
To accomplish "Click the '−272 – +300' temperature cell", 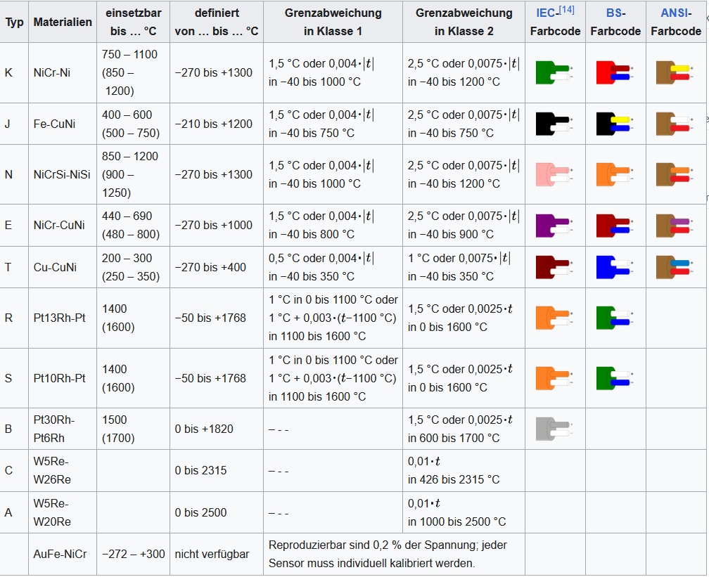I will point(134,554).
